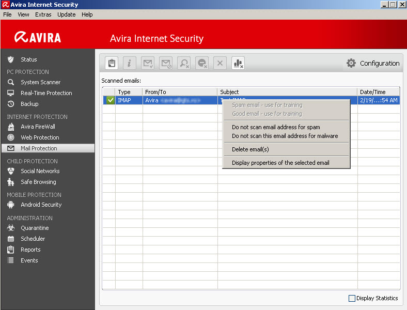This screenshot has height=310, width=407.
Task: Click the Social Networks icon
Action: coord(11,171)
